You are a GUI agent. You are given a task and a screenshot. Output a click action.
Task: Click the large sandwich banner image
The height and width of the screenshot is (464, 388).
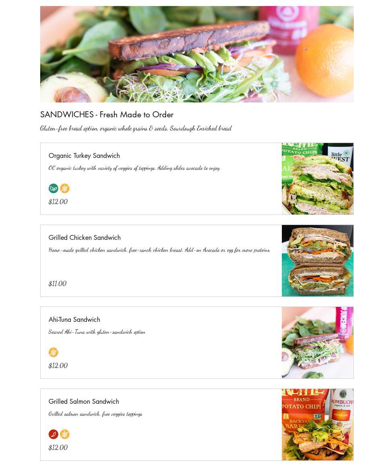[197, 54]
